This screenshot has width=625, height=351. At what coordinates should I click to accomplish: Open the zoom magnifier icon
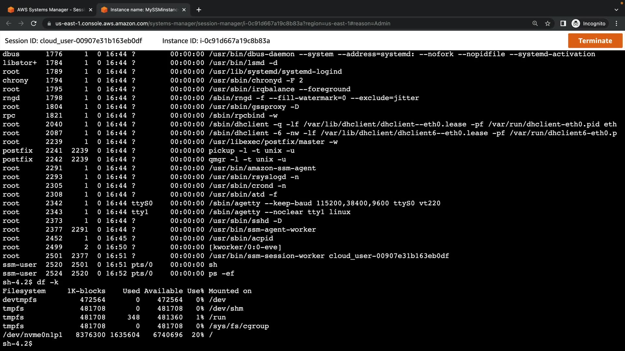535,23
